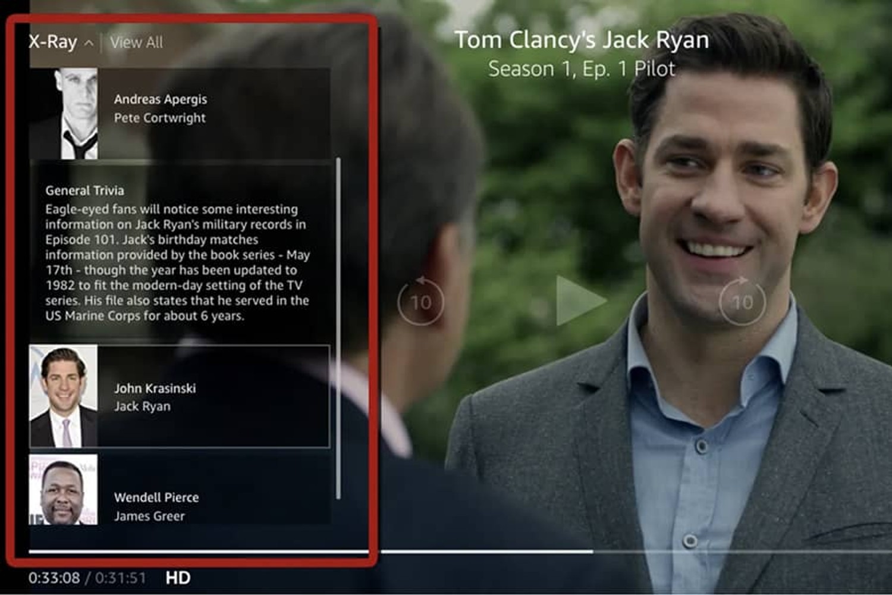Click the Tom Clancy's Jack Ryan title
The height and width of the screenshot is (595, 892).
582,40
